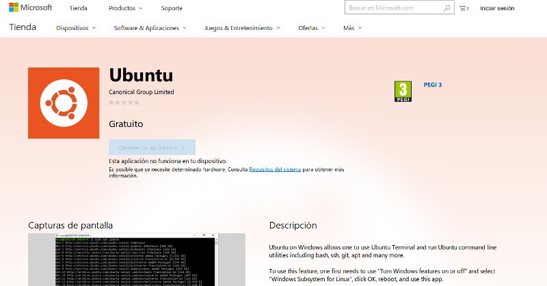Viewport: 547px width, 286px height.
Task: Open the Ubuntu terminal screenshot thumbnail
Action: (x=136, y=259)
